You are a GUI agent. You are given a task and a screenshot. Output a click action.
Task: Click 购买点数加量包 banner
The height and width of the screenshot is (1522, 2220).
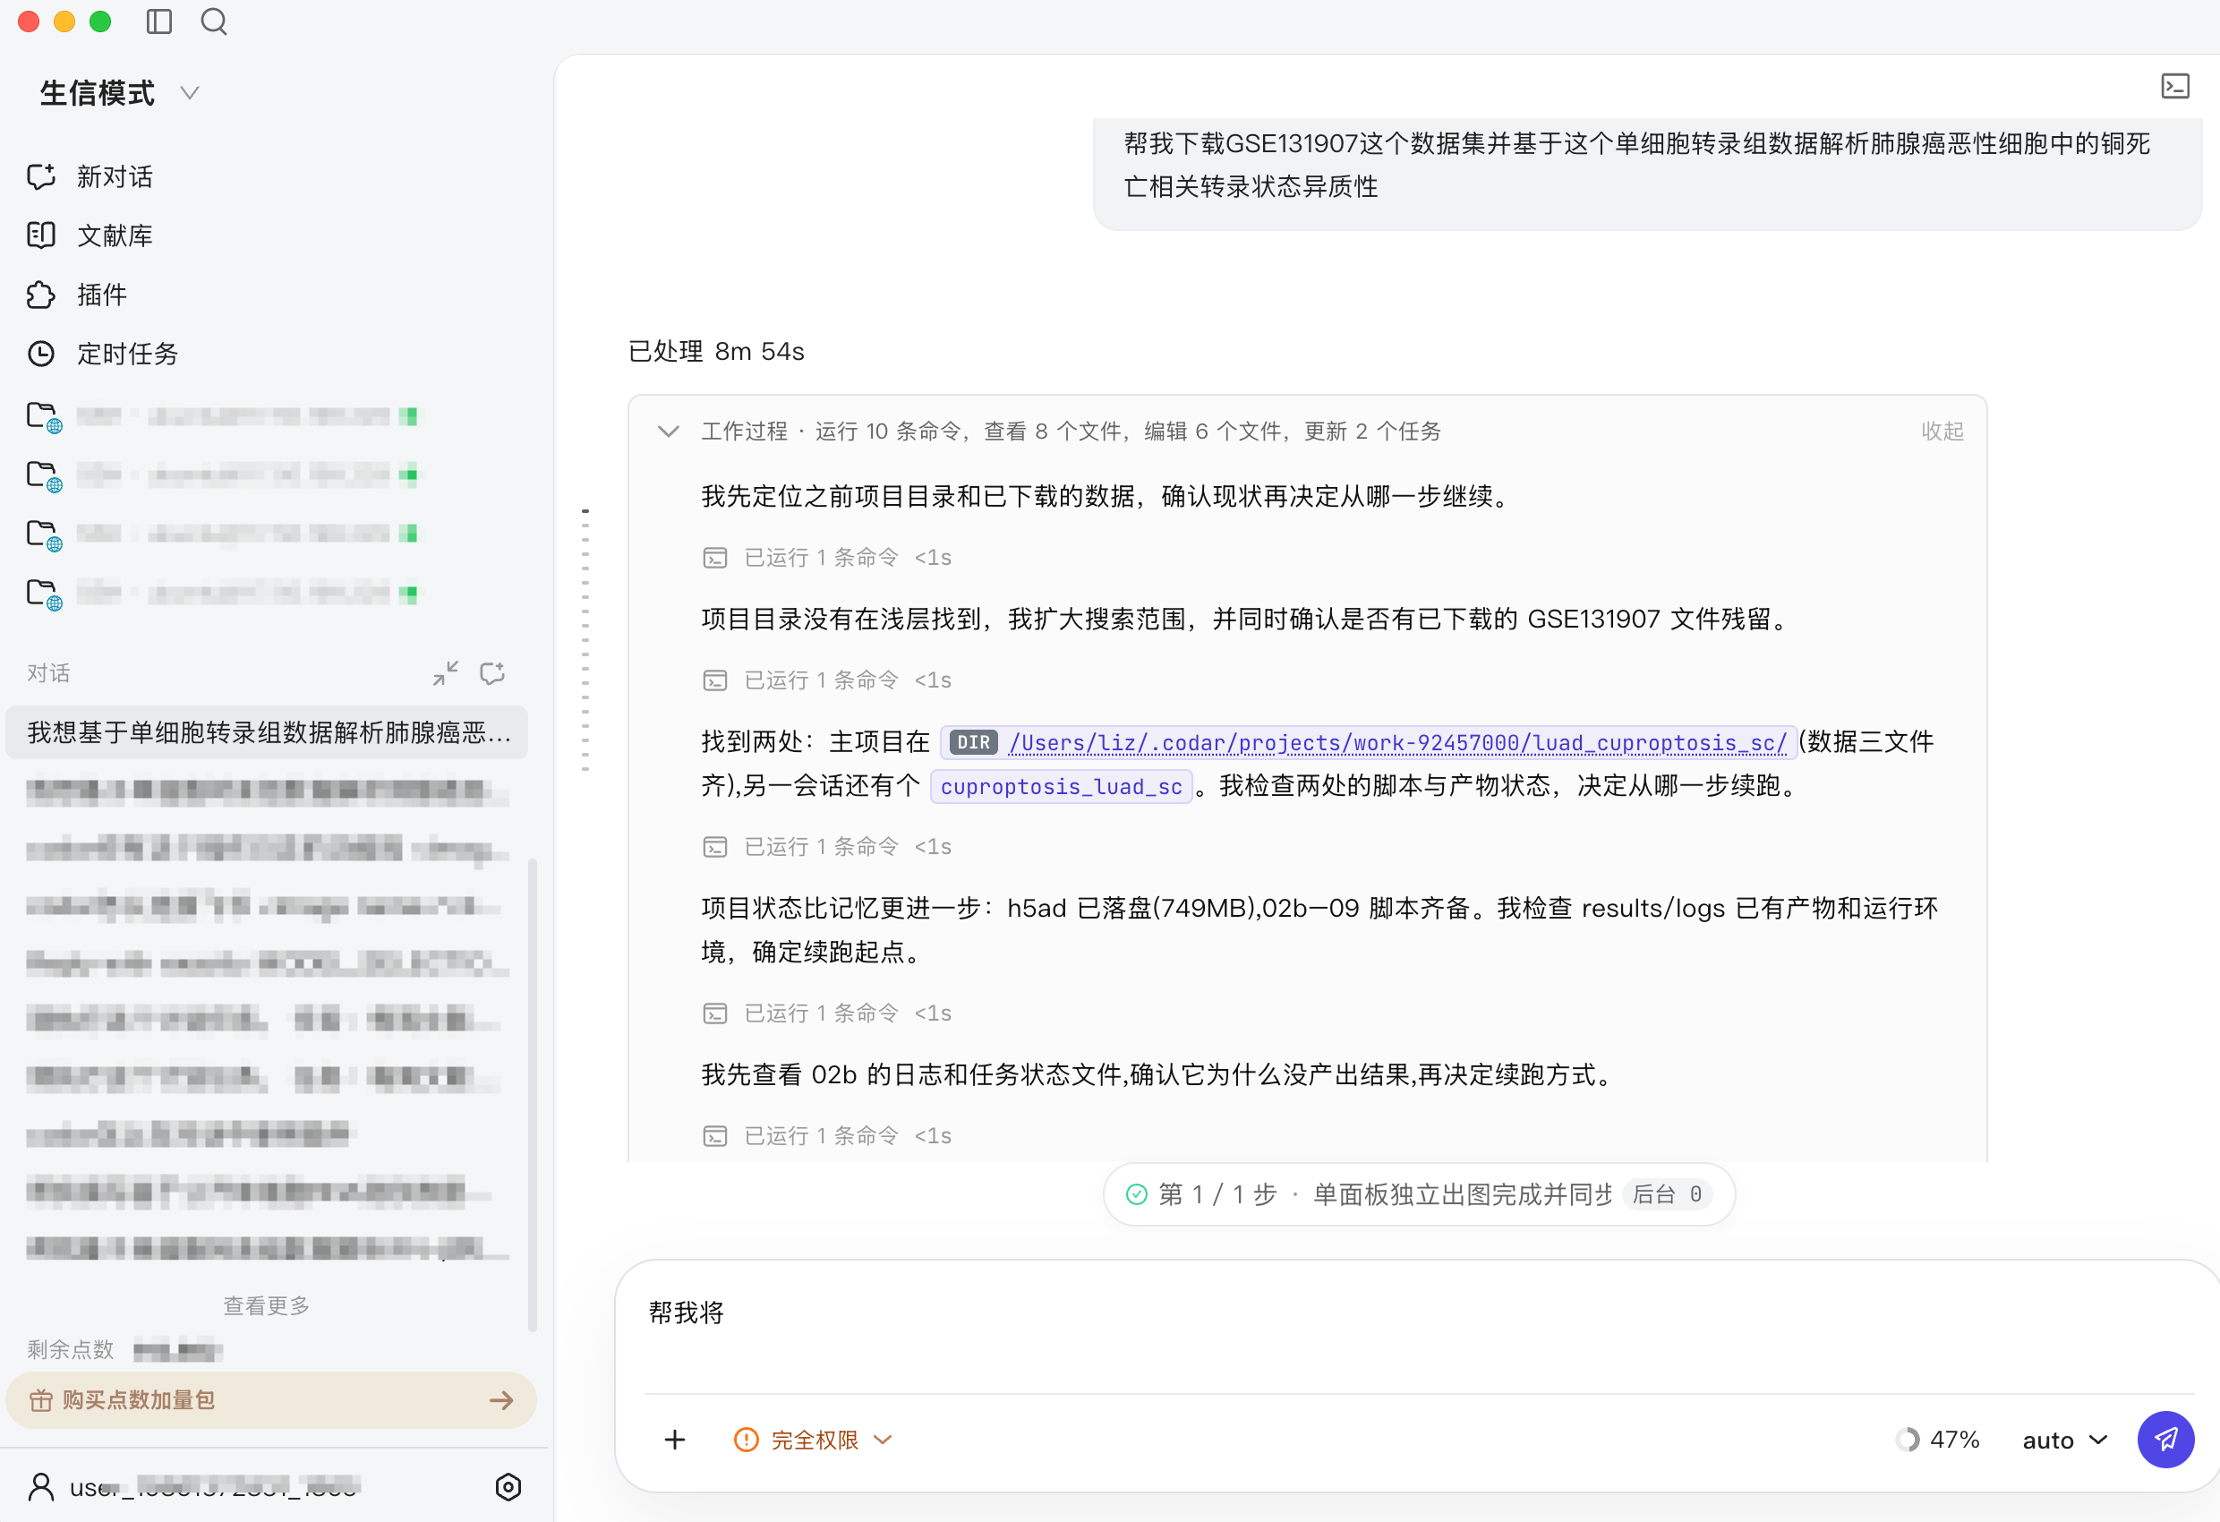(x=271, y=1399)
